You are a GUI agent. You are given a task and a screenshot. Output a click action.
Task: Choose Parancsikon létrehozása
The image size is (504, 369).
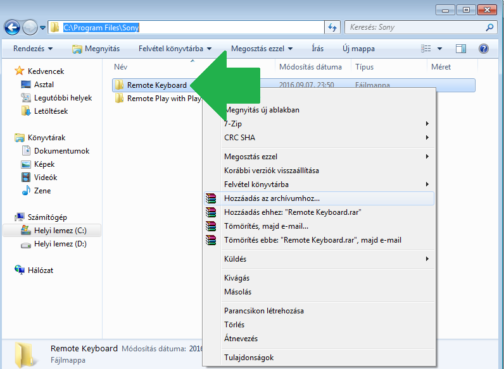[x=319, y=311]
